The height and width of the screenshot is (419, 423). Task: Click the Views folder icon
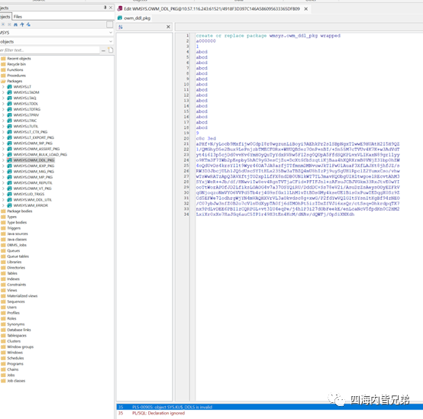coord(3,290)
